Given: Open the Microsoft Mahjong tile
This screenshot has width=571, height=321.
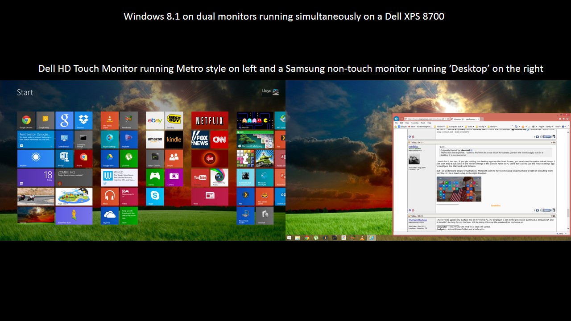Looking at the screenshot, I should pyautogui.click(x=255, y=140).
